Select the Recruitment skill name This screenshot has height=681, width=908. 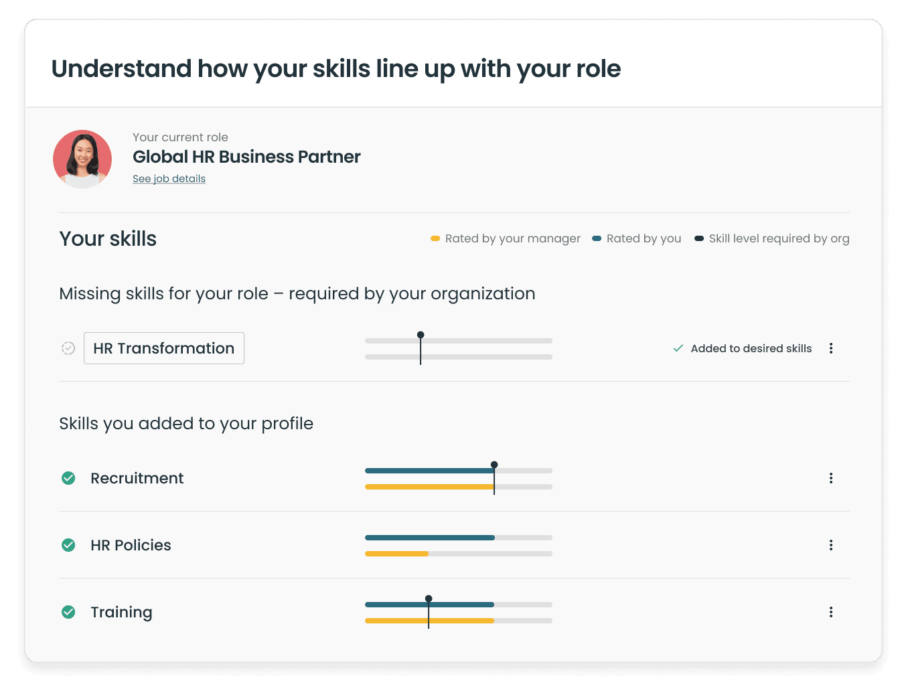tap(137, 478)
